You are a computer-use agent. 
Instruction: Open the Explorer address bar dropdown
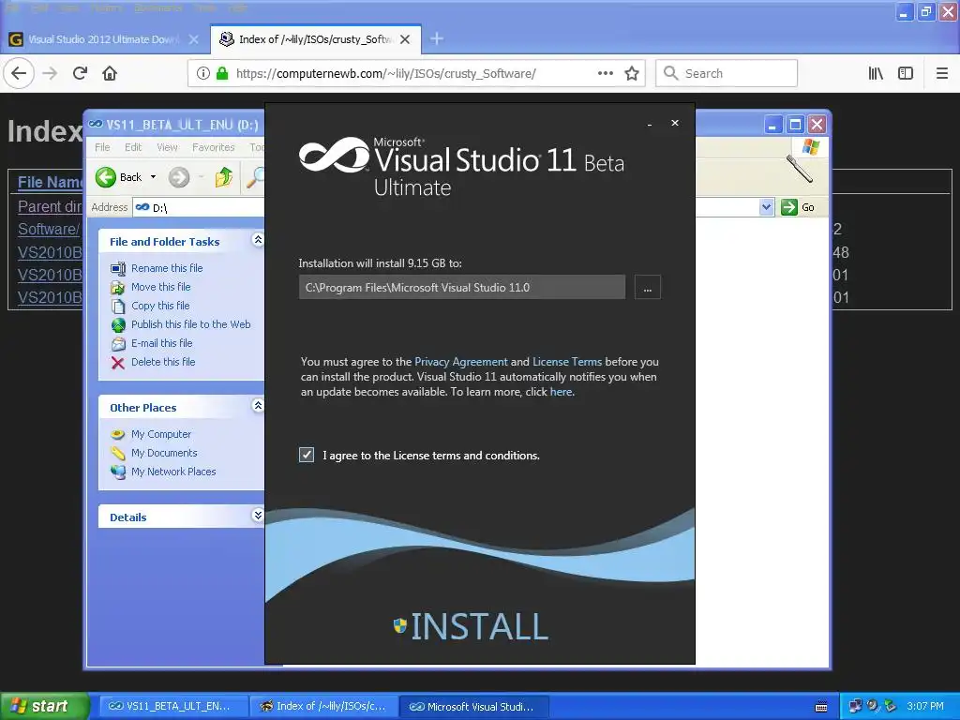[x=766, y=207]
